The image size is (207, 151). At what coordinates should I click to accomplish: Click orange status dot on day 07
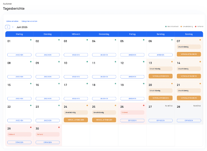[200, 40]
